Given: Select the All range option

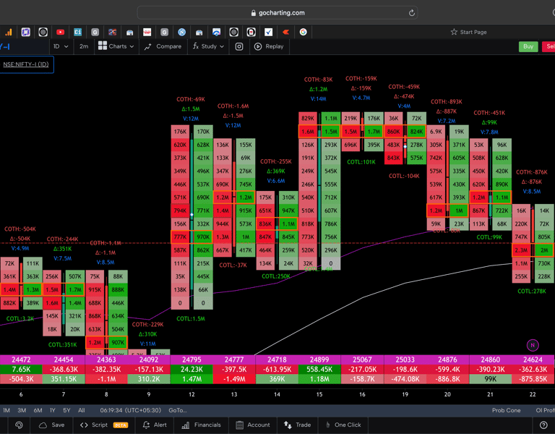Looking at the screenshot, I should click(x=82, y=410).
